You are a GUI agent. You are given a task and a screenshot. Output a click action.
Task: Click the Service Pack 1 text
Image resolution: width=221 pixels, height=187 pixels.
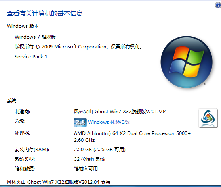pyautogui.click(x=31, y=57)
